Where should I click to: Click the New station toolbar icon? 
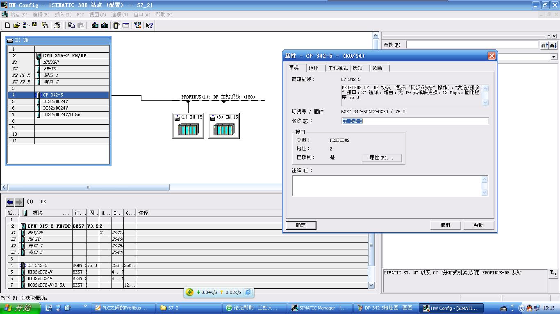[7, 25]
